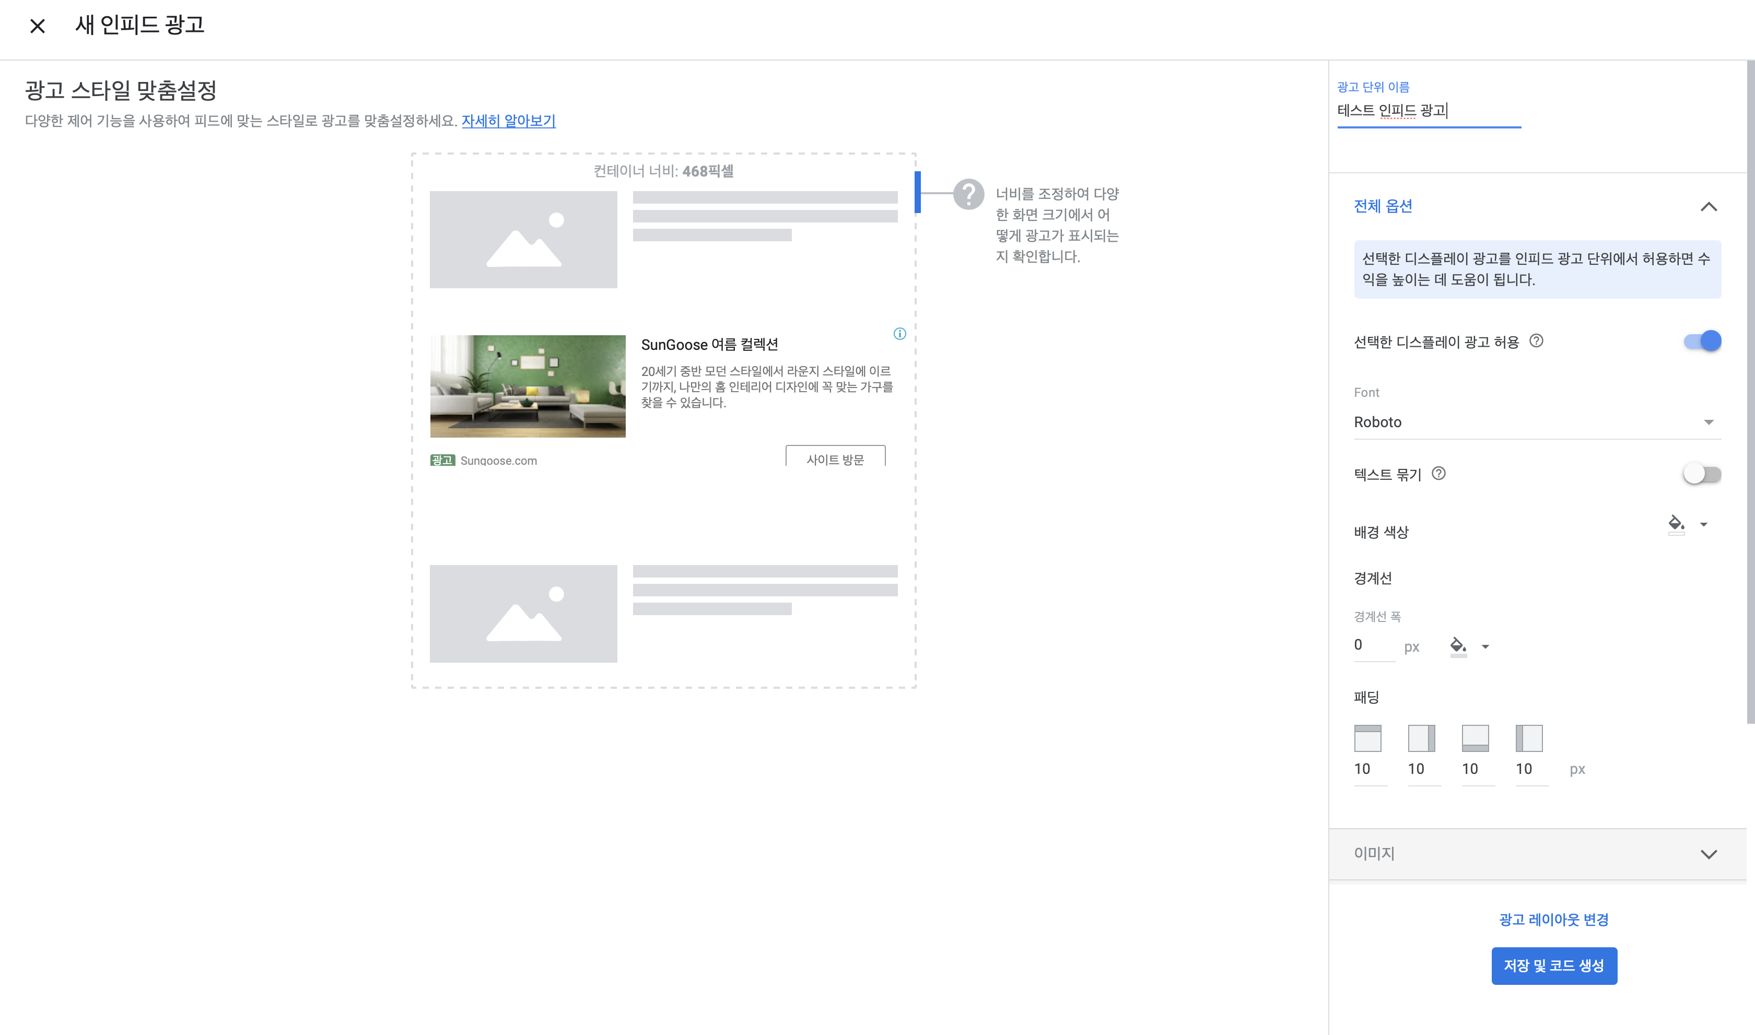Image resolution: width=1755 pixels, height=1035 pixels.
Task: Open the 자세히 알아보기 link
Action: tap(508, 121)
